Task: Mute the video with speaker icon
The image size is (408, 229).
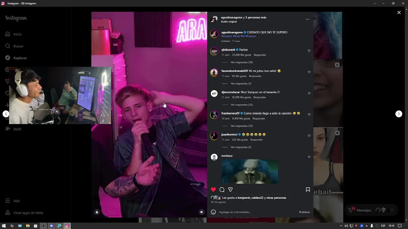Action: [x=201, y=212]
